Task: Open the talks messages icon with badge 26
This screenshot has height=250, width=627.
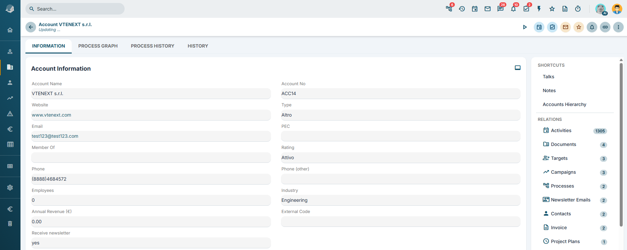Action: pyautogui.click(x=500, y=9)
